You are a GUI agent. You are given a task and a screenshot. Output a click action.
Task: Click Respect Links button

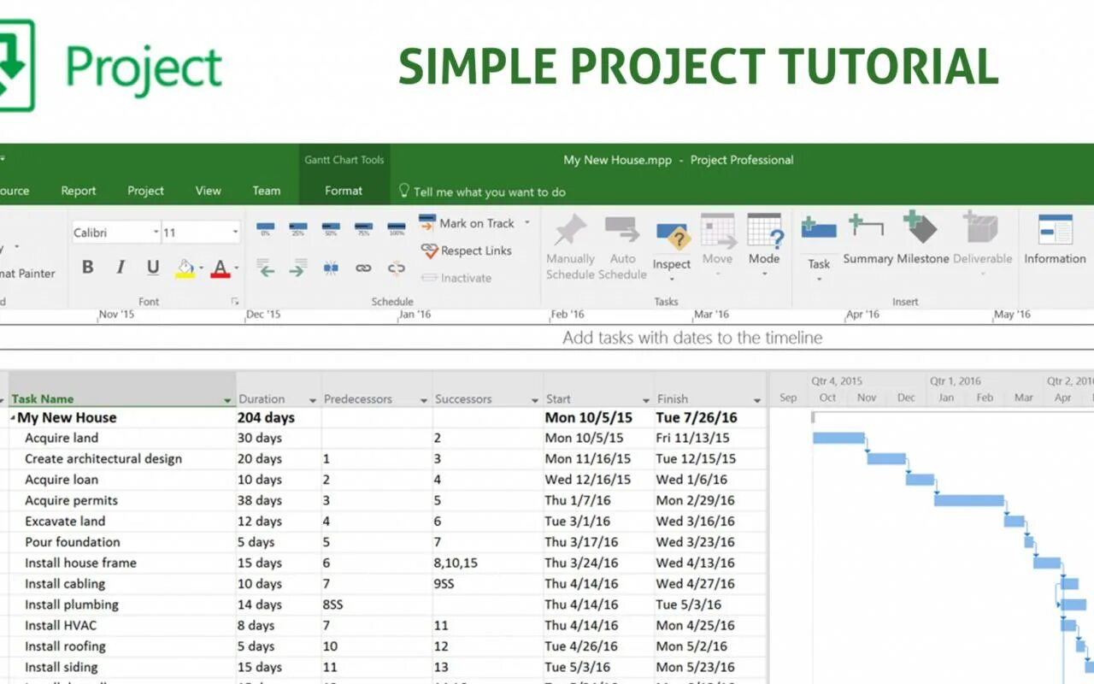tap(466, 251)
